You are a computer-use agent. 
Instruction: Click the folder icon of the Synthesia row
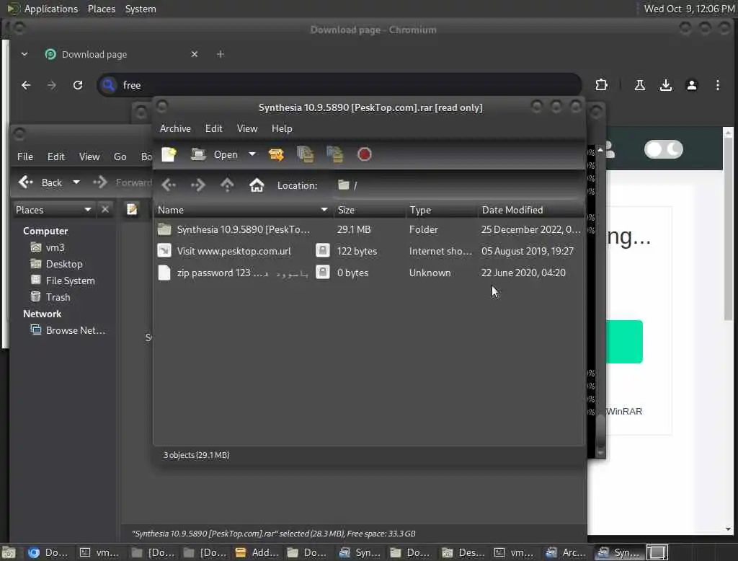(164, 229)
